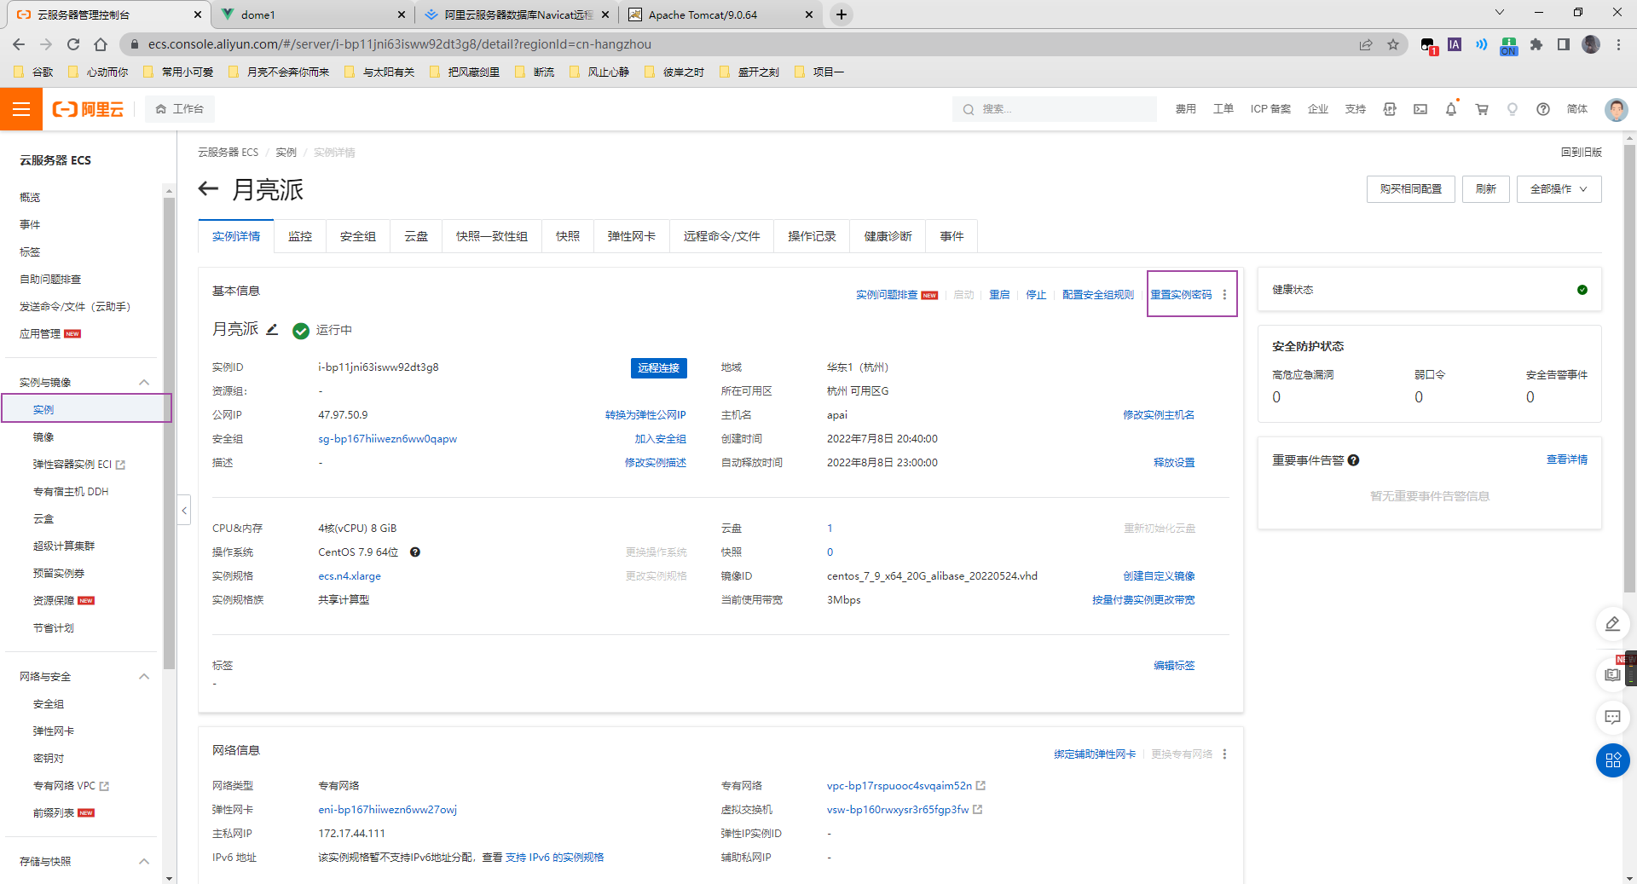The height and width of the screenshot is (884, 1637).
Task: Open the 谷歌 bookmark folder
Action: click(x=34, y=72)
